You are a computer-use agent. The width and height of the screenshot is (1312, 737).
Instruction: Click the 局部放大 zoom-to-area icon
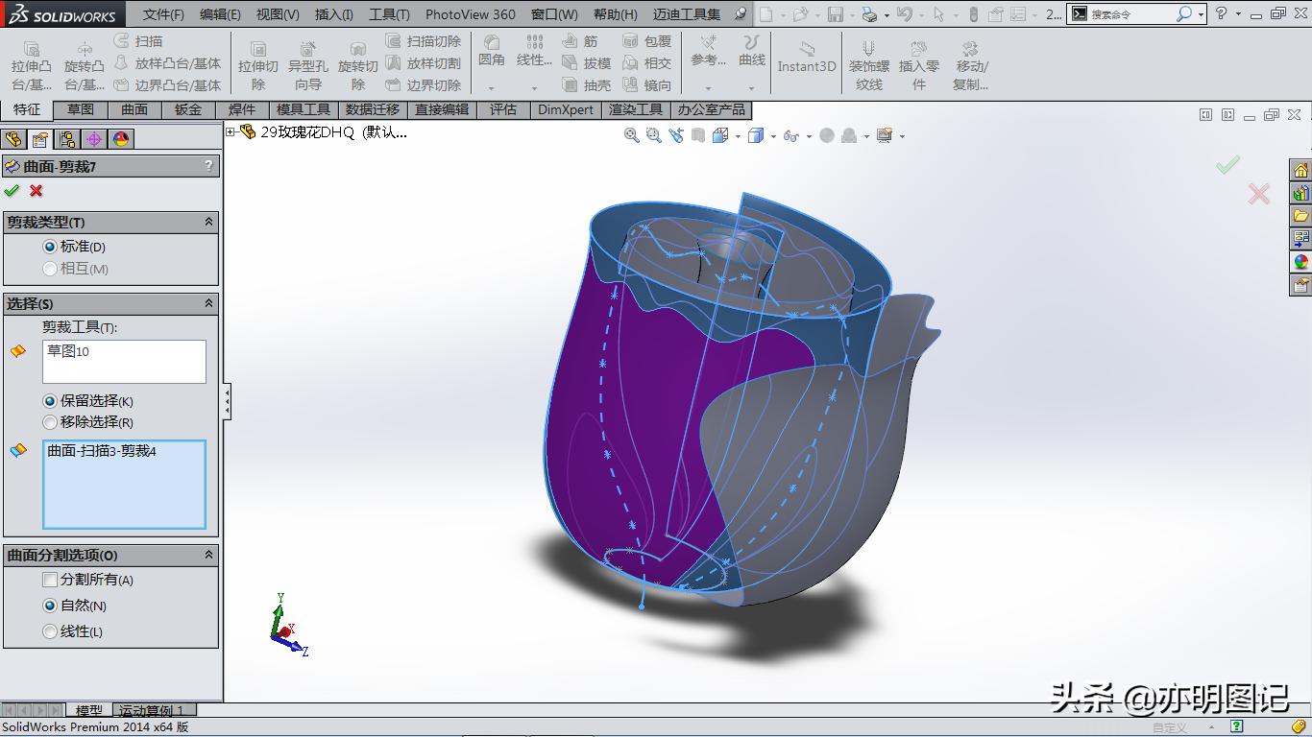(653, 135)
